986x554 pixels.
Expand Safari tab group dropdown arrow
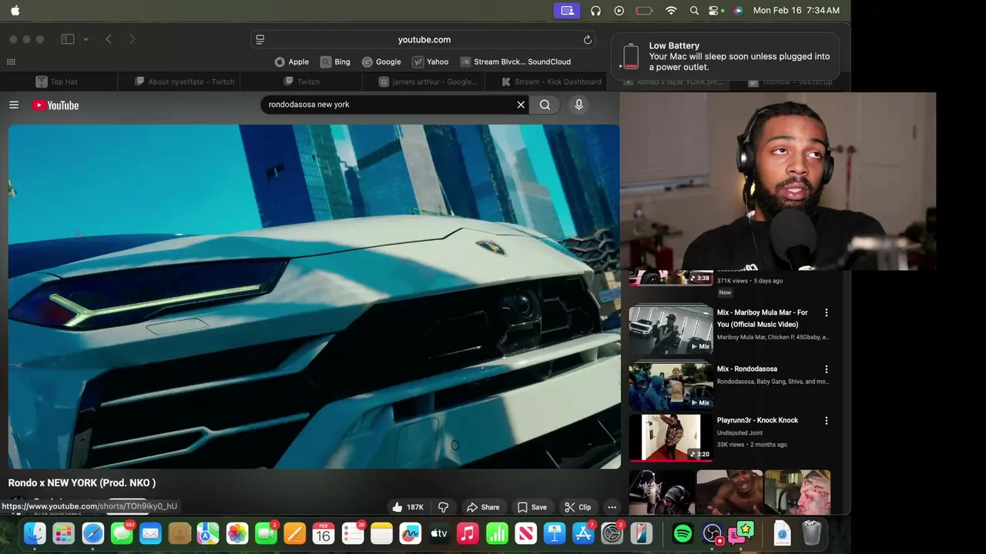click(x=86, y=39)
